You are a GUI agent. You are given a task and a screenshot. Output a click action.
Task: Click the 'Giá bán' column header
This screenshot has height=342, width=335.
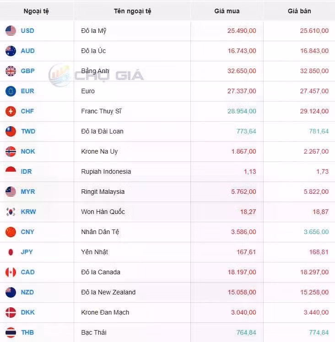pyautogui.click(x=299, y=11)
